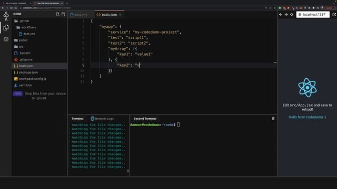The width and height of the screenshot is (337, 189).
Task: Reload the localhost preview pane
Action: coord(292,15)
